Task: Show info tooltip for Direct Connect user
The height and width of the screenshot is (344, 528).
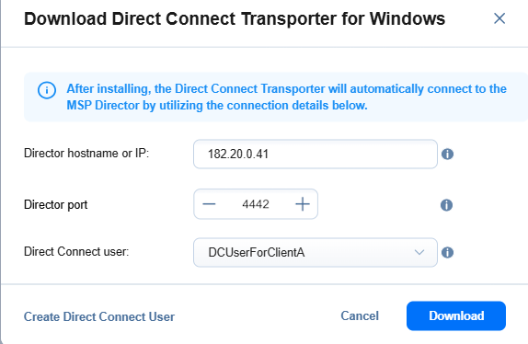Action: 447,252
